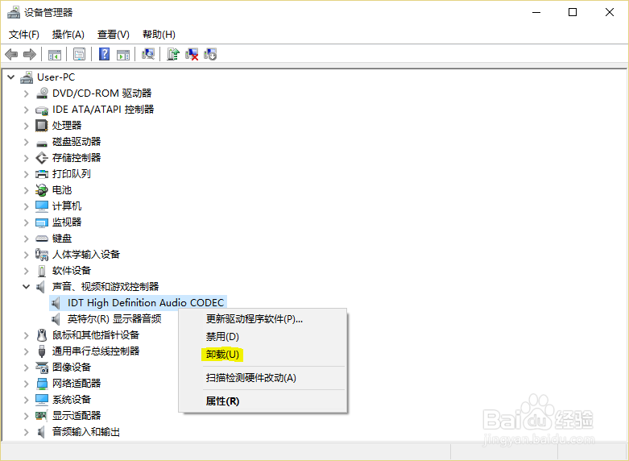This screenshot has height=461, width=629.
Task: Select the 监视器 label text
Action: (x=67, y=222)
